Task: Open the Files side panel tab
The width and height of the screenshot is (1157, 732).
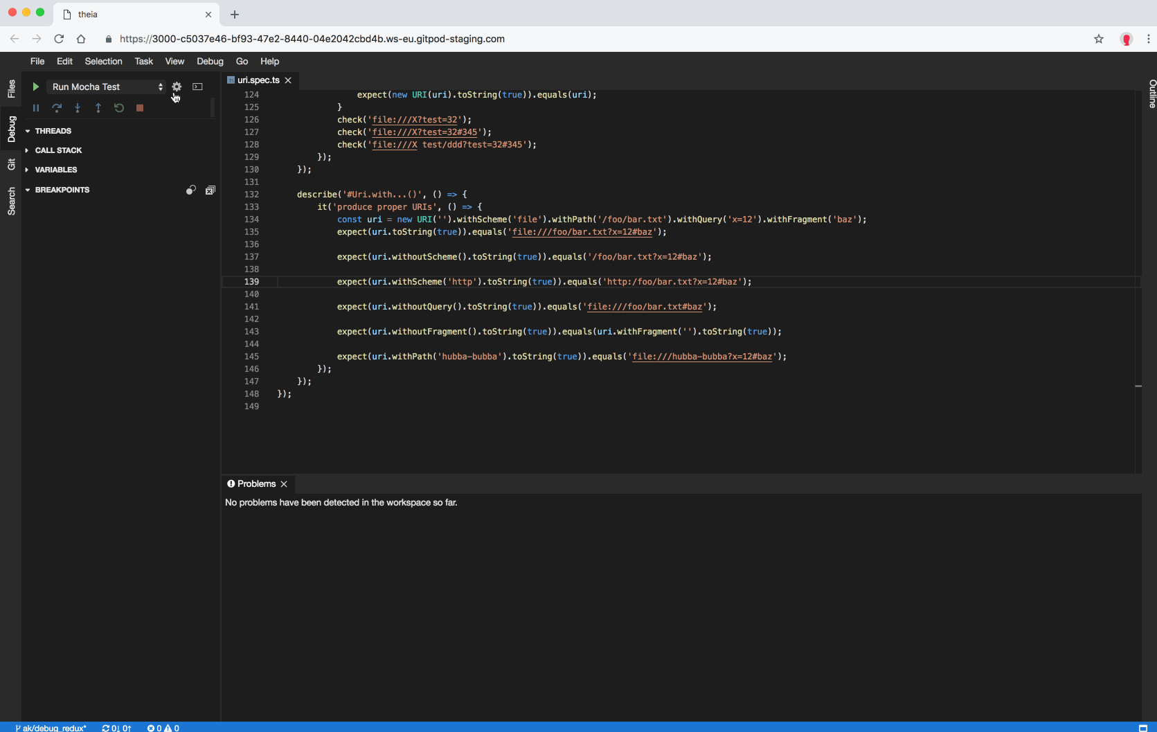Action: pos(11,89)
